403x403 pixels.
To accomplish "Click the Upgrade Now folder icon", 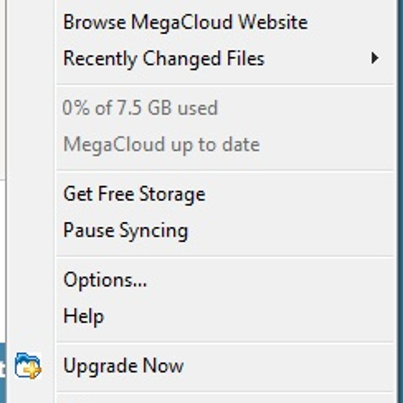I will pyautogui.click(x=28, y=366).
